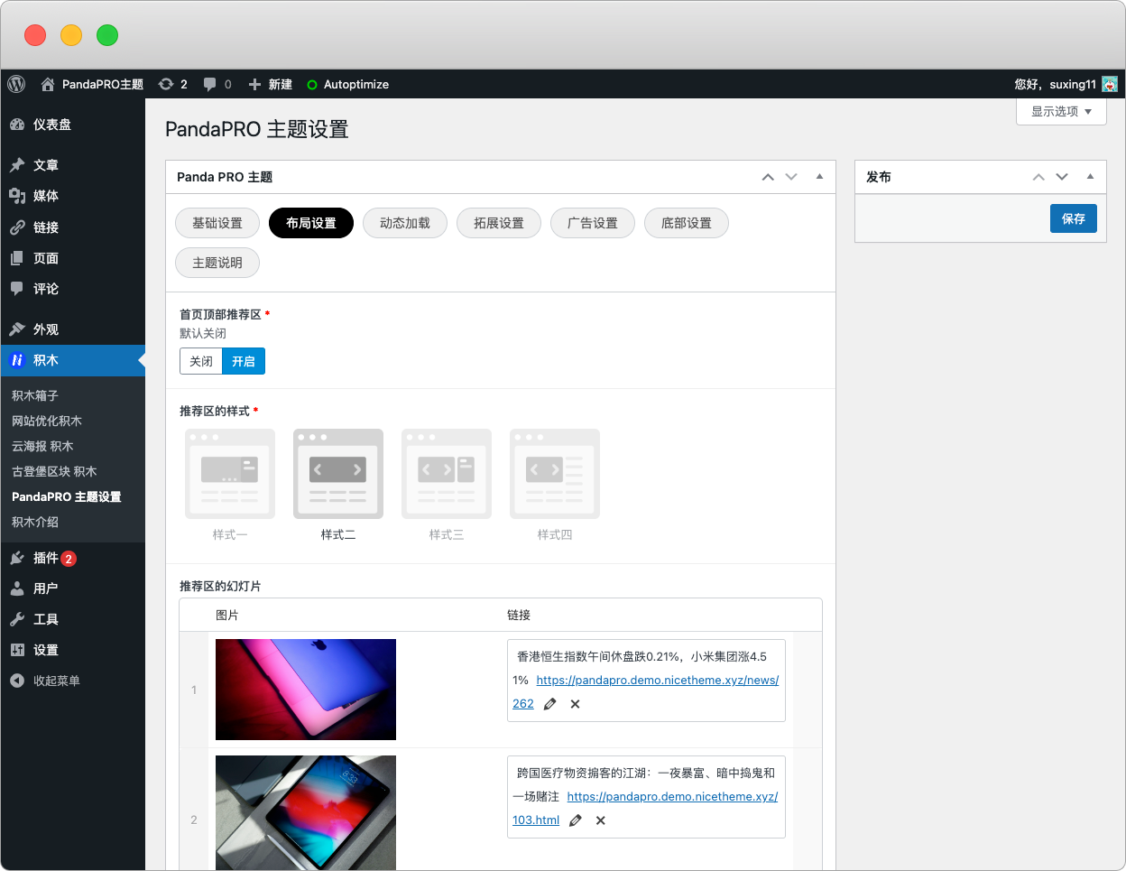Click the 用户 person icon

point(17,588)
